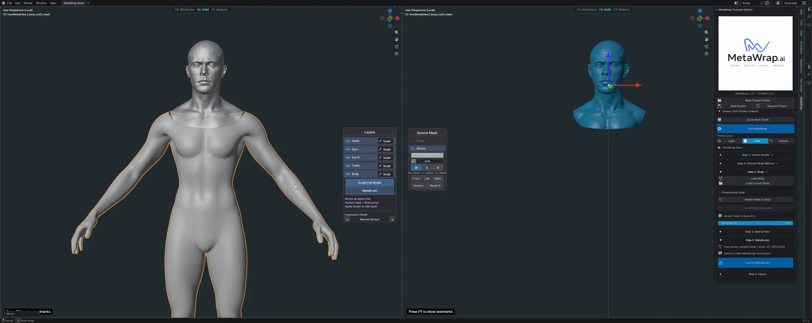Click Source Mesh color swatch
The width and height of the screenshot is (812, 323).
pos(427,155)
